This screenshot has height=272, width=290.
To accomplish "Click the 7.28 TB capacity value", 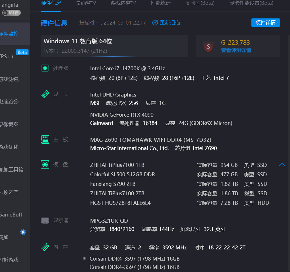I will tap(229, 203).
